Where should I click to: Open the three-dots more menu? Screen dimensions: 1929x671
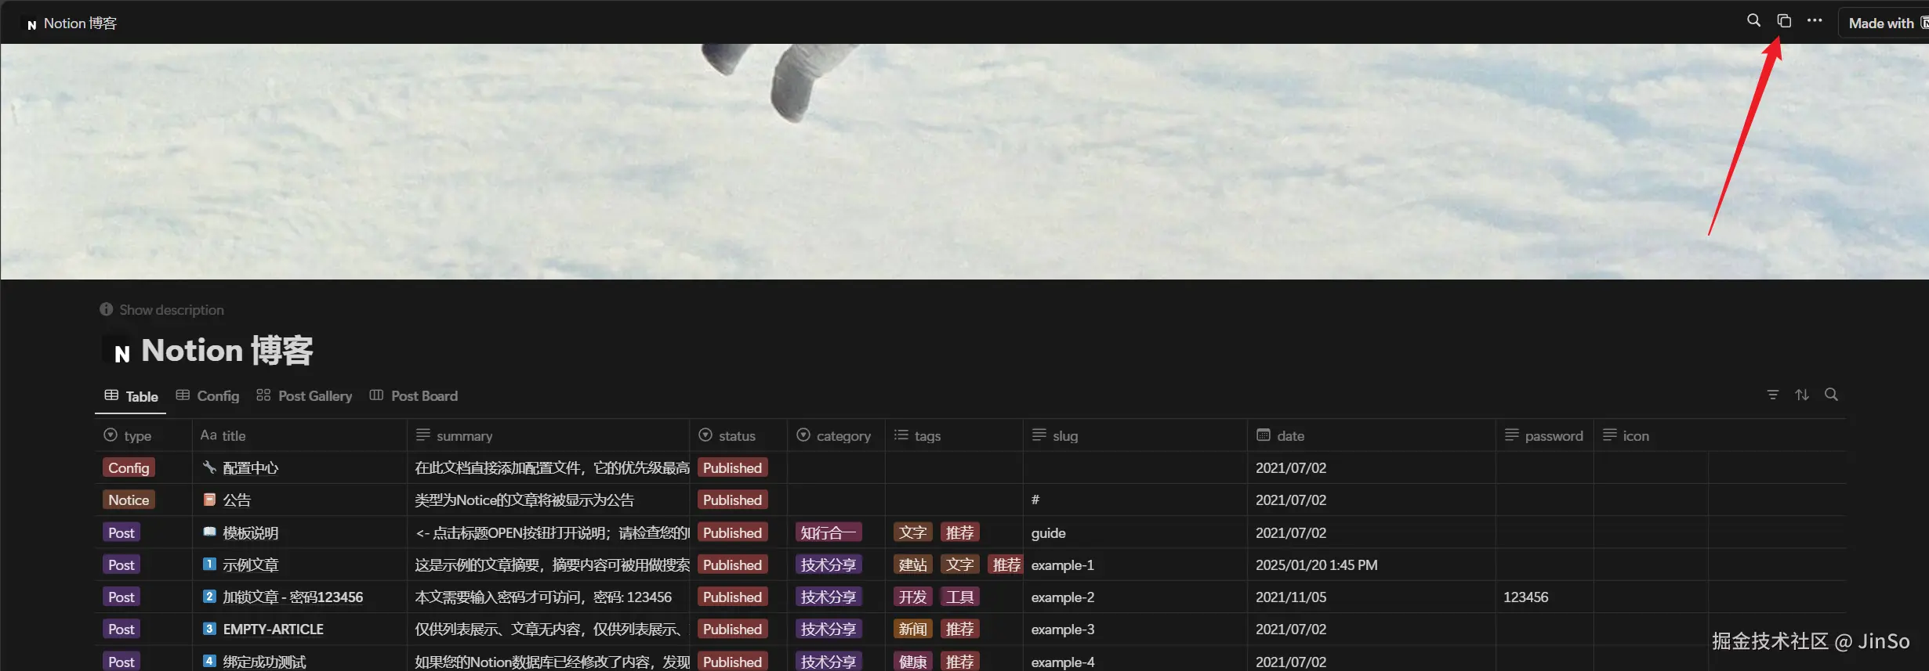tap(1815, 21)
